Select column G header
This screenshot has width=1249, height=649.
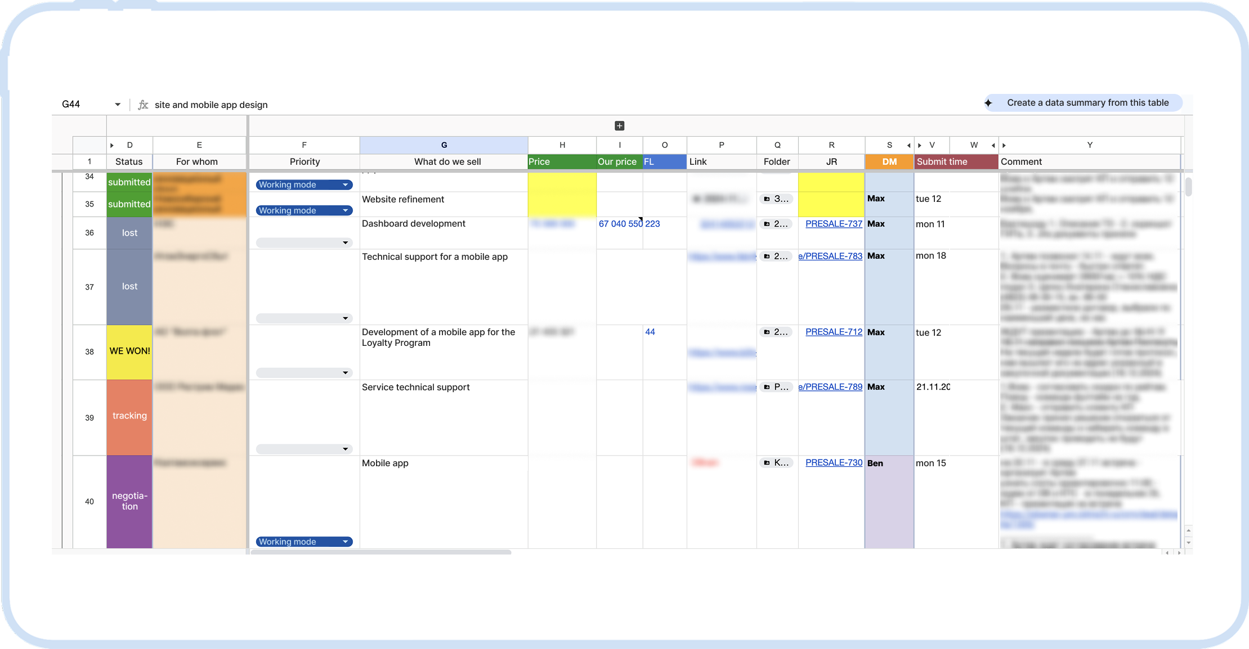(444, 145)
